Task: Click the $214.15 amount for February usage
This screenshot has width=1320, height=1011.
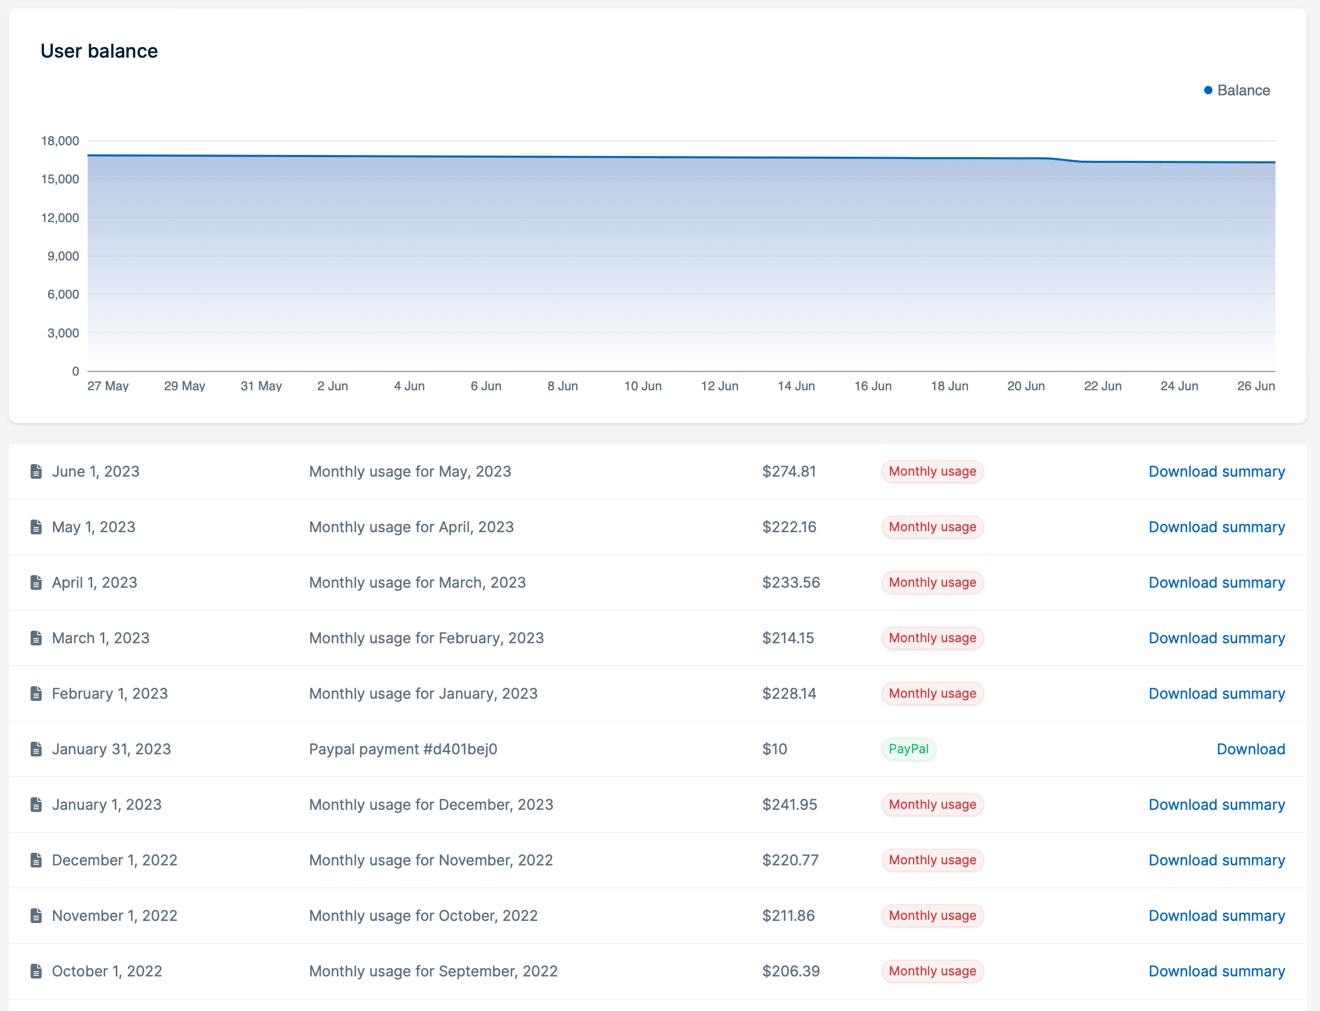Action: pyautogui.click(x=789, y=638)
